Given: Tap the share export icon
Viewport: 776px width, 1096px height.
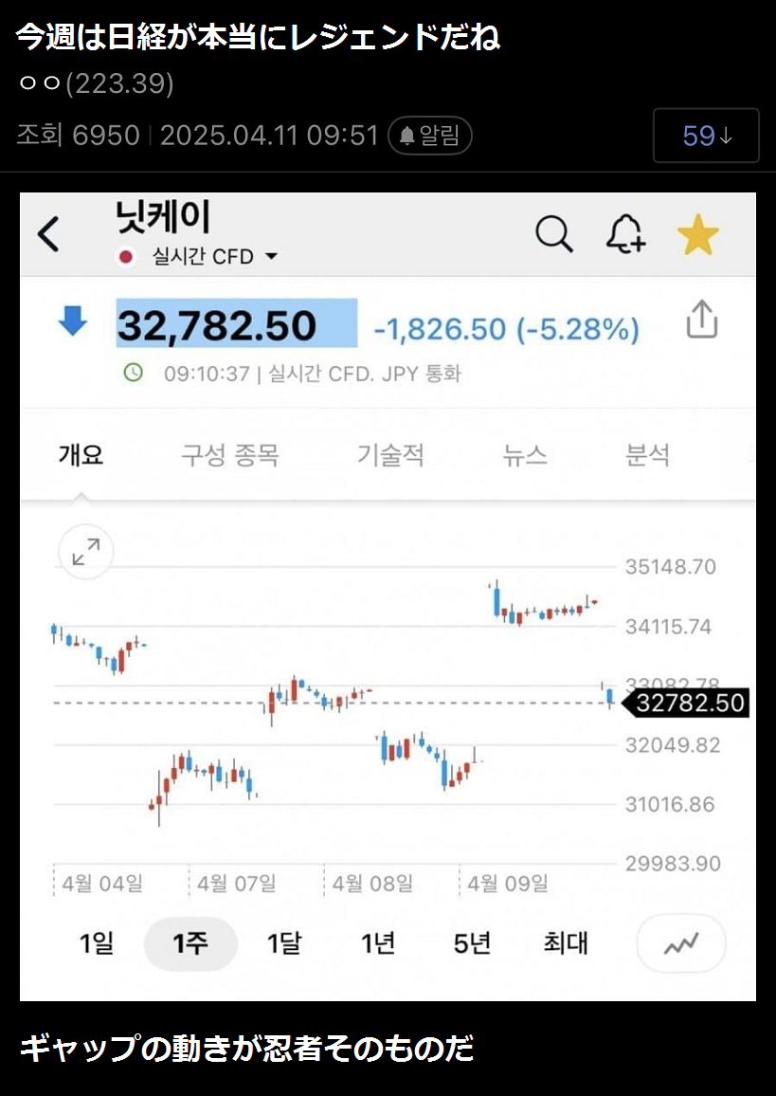Looking at the screenshot, I should click(701, 320).
